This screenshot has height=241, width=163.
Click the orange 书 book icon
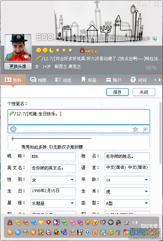point(87,222)
